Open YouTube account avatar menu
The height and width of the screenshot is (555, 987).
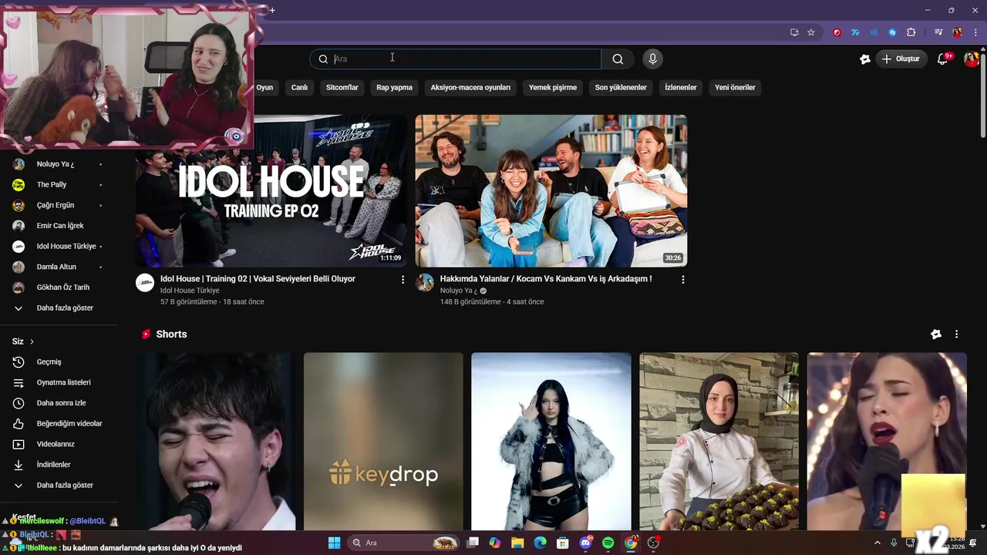click(x=971, y=59)
